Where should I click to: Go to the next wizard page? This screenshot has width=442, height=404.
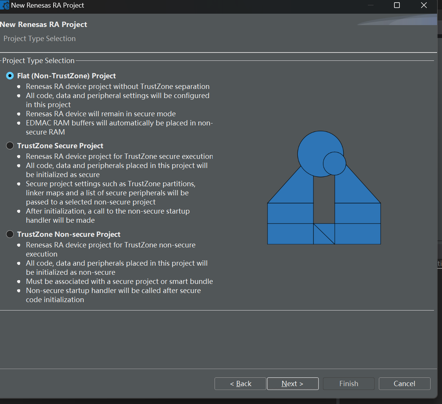coord(293,384)
